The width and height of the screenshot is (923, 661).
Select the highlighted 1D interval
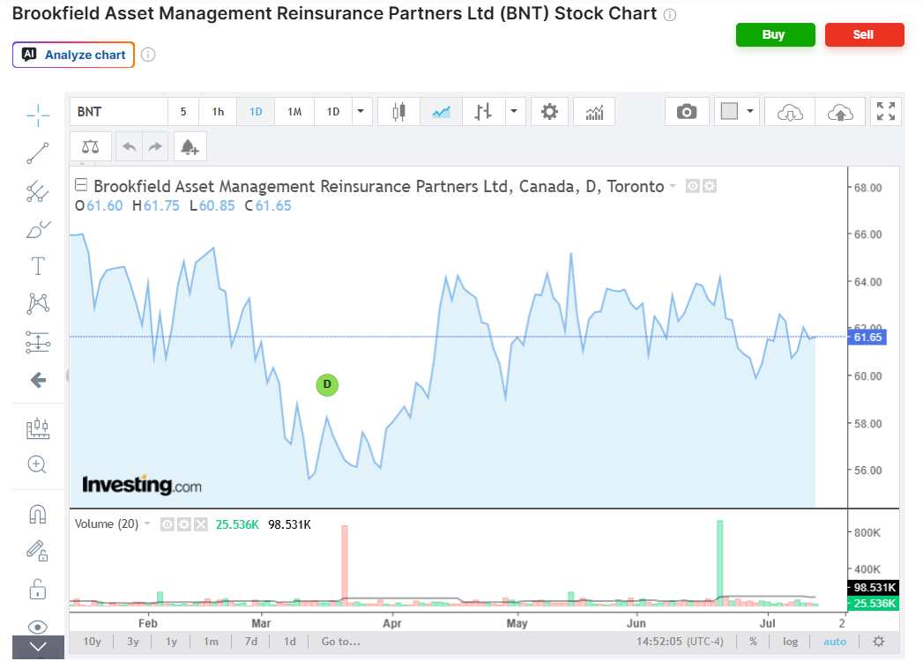pyautogui.click(x=256, y=112)
